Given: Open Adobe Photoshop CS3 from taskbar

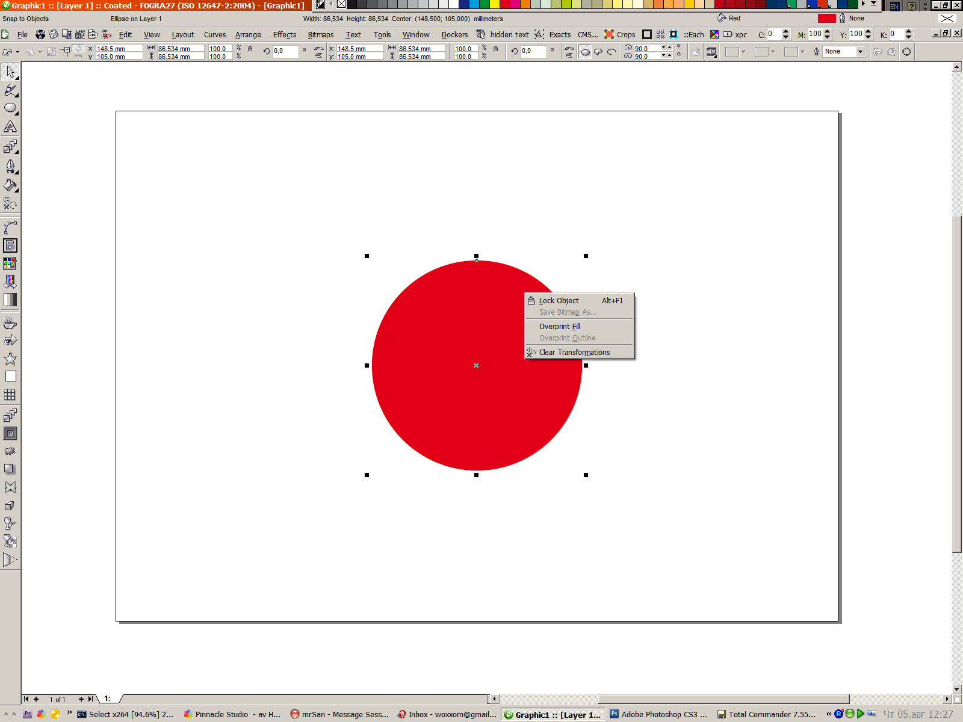Looking at the screenshot, I should (660, 714).
